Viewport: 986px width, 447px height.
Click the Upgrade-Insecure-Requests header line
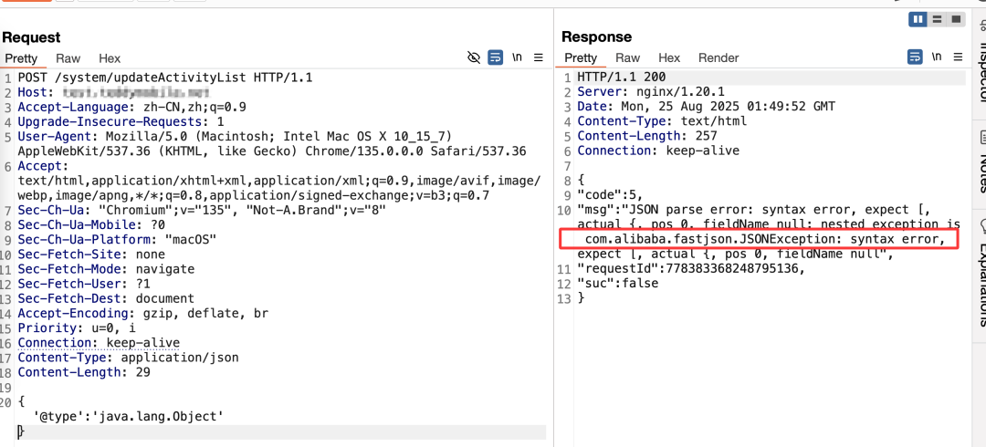pos(121,121)
